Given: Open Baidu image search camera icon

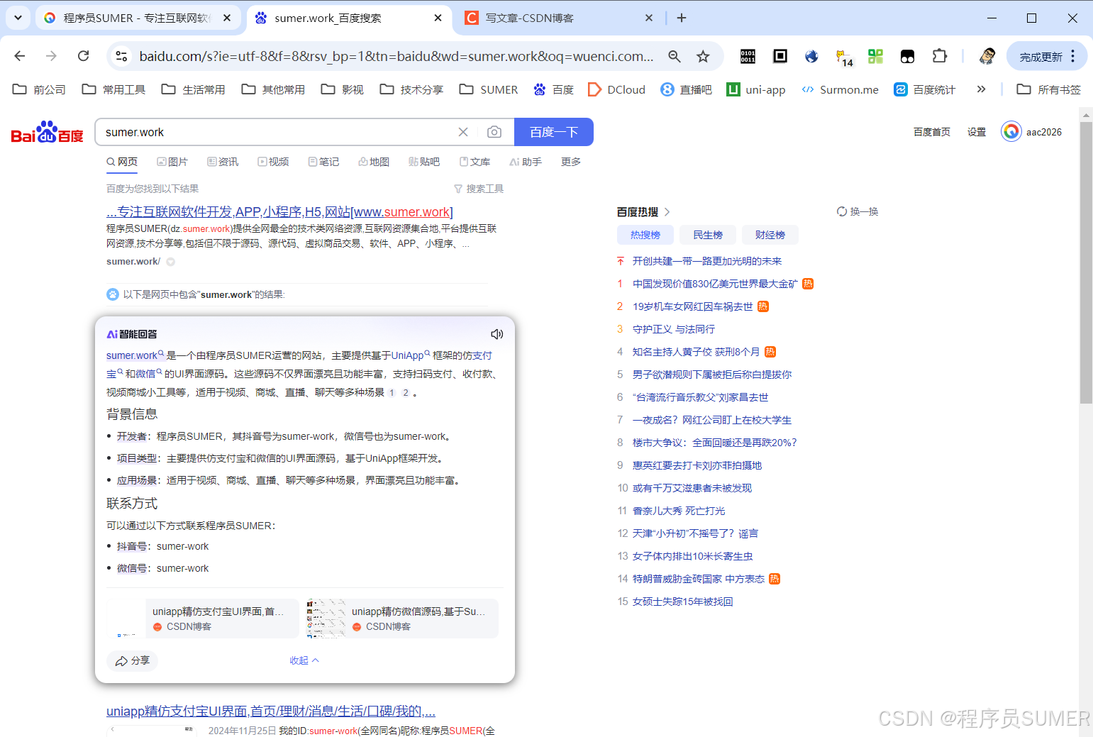Looking at the screenshot, I should [494, 132].
